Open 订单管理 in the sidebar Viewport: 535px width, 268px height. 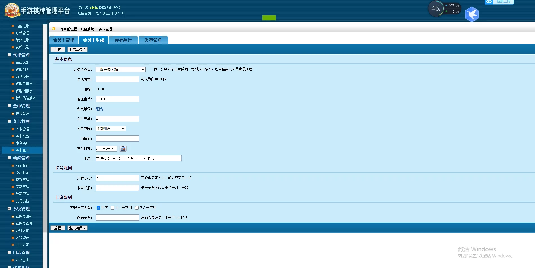[x=22, y=33]
